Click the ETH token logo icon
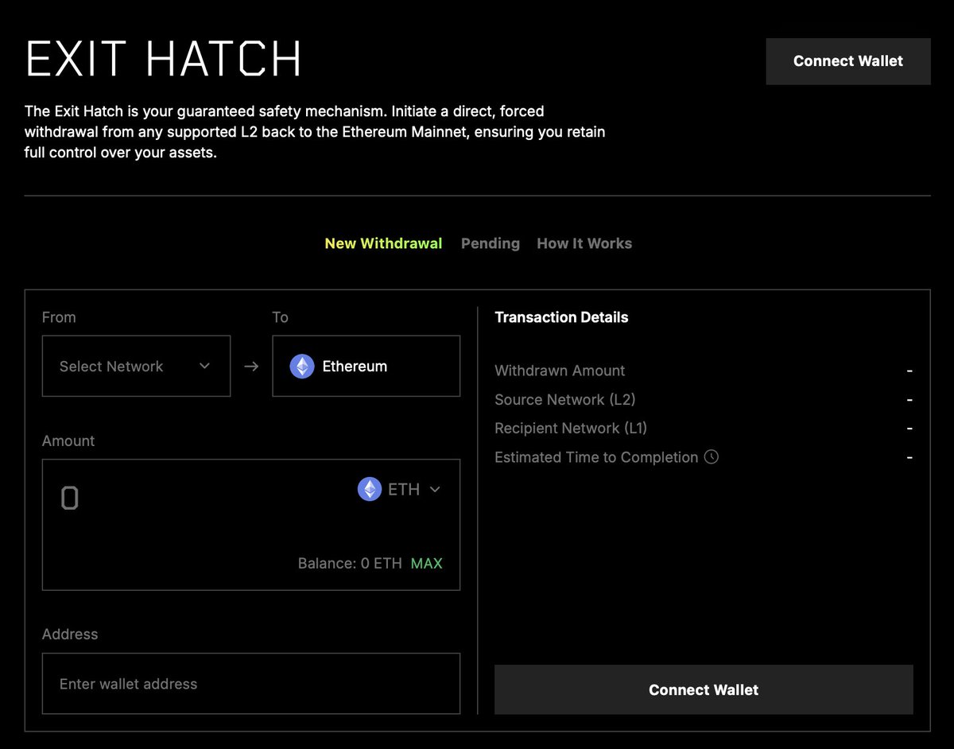Image resolution: width=954 pixels, height=749 pixels. click(x=369, y=489)
